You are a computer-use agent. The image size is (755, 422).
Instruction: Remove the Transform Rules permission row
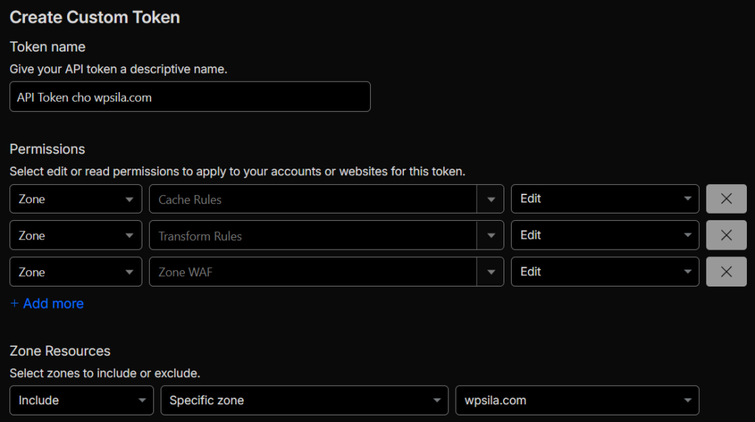tap(726, 235)
